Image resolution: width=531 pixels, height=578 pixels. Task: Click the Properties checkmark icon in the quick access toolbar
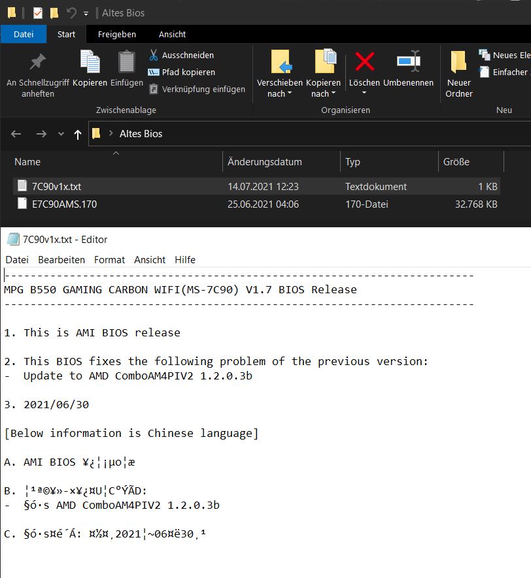[37, 13]
